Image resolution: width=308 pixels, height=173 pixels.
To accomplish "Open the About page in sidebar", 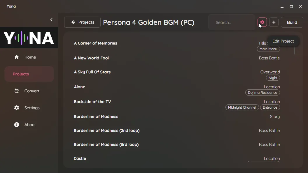I will (29, 125).
